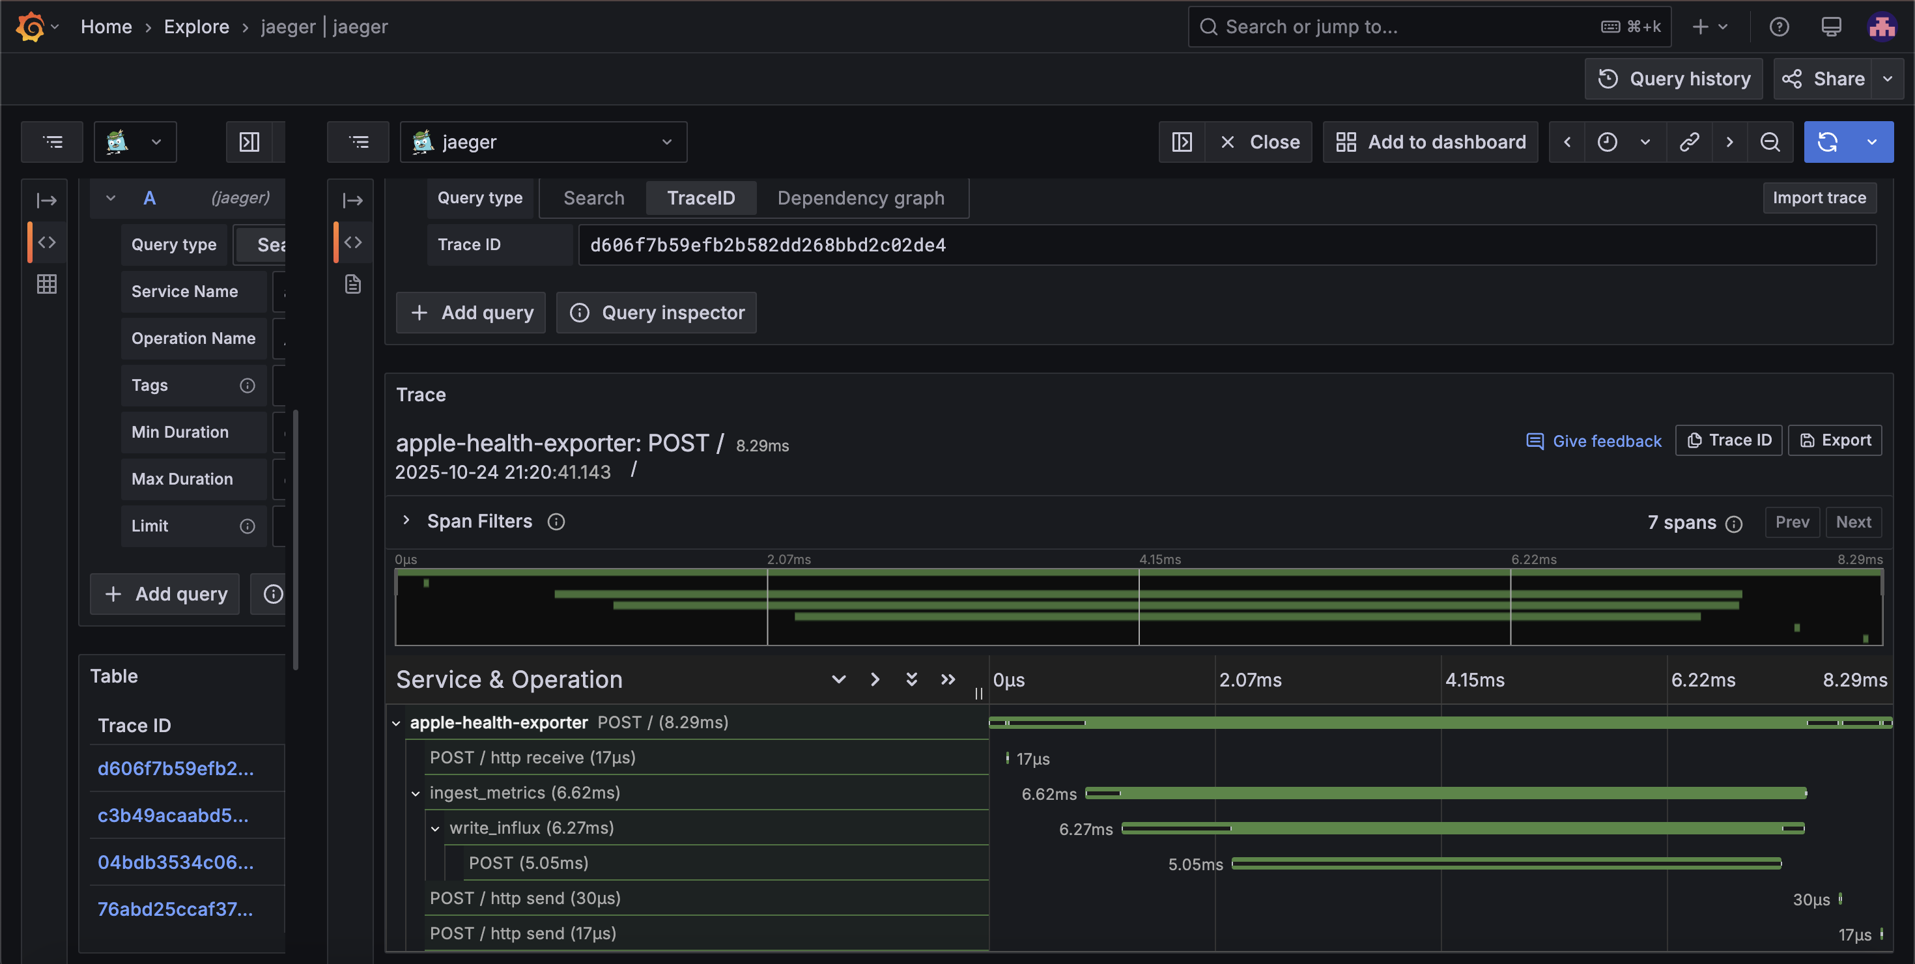Click the Trace ID input field

[1227, 244]
